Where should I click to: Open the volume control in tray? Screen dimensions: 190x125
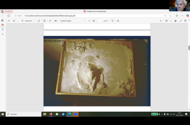point(174,114)
